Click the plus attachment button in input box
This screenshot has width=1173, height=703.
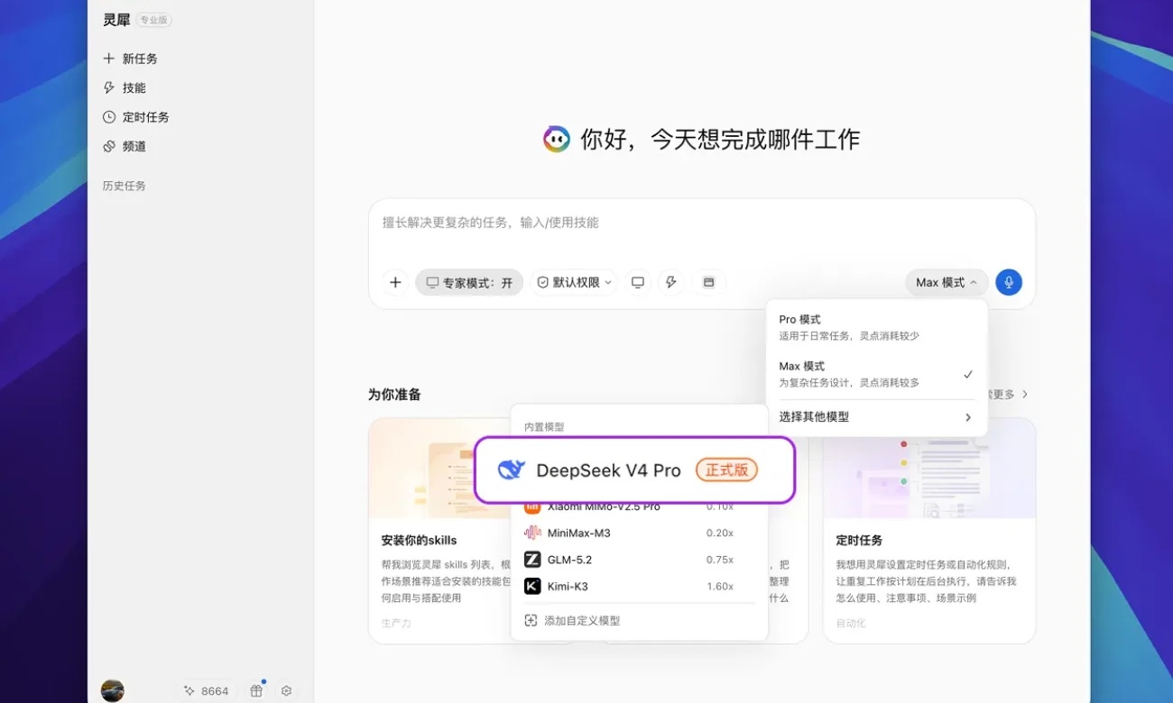click(x=395, y=282)
